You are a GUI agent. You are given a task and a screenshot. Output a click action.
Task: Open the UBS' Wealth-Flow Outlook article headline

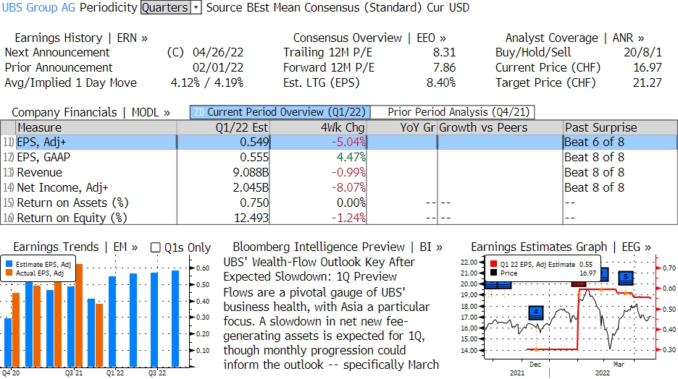coord(319,269)
